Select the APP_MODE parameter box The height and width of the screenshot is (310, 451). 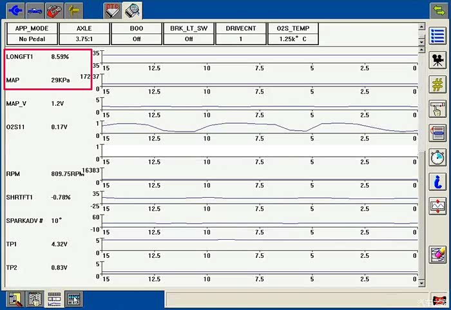click(x=32, y=34)
